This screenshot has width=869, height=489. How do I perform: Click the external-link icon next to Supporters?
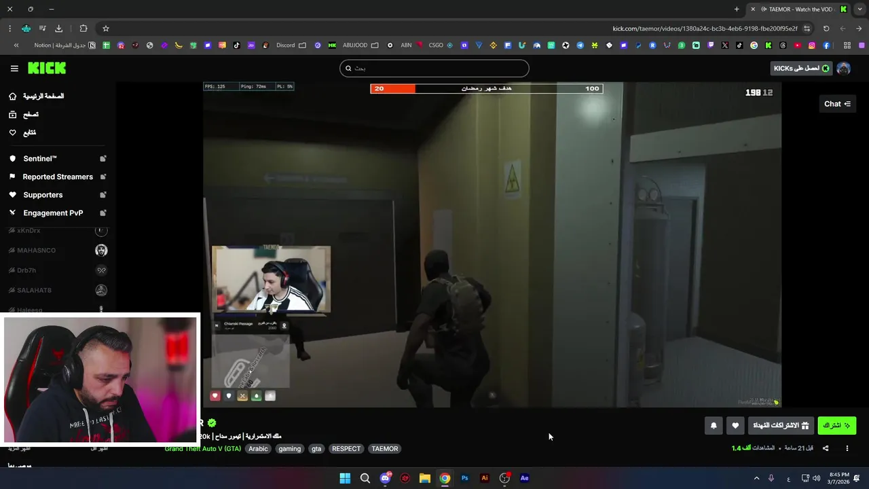103,195
